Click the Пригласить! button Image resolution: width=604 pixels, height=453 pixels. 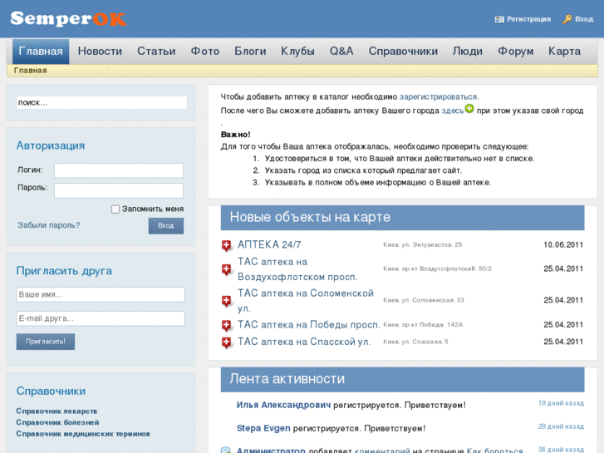(46, 342)
